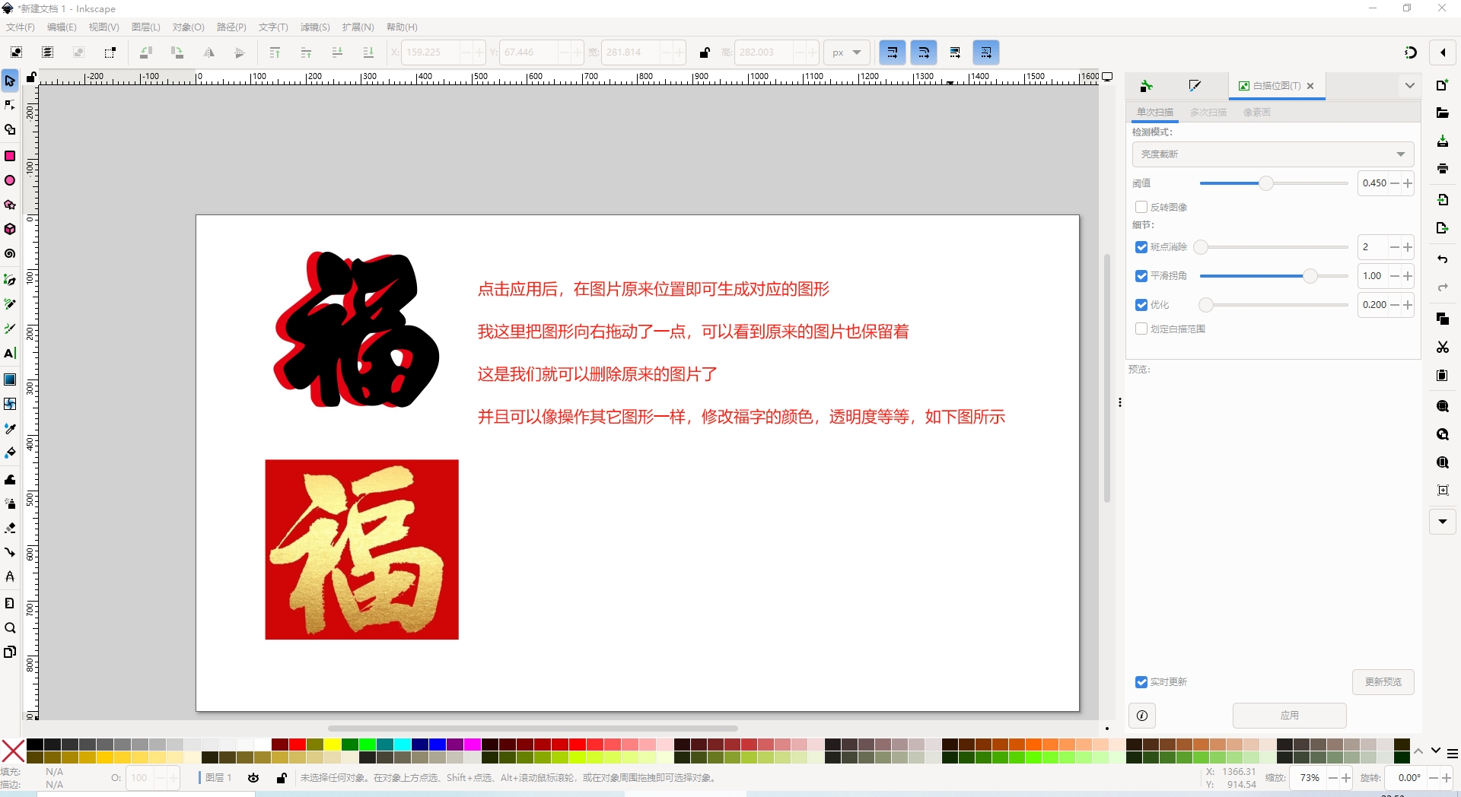Click the Print icon in right toolbar

coord(1442,169)
